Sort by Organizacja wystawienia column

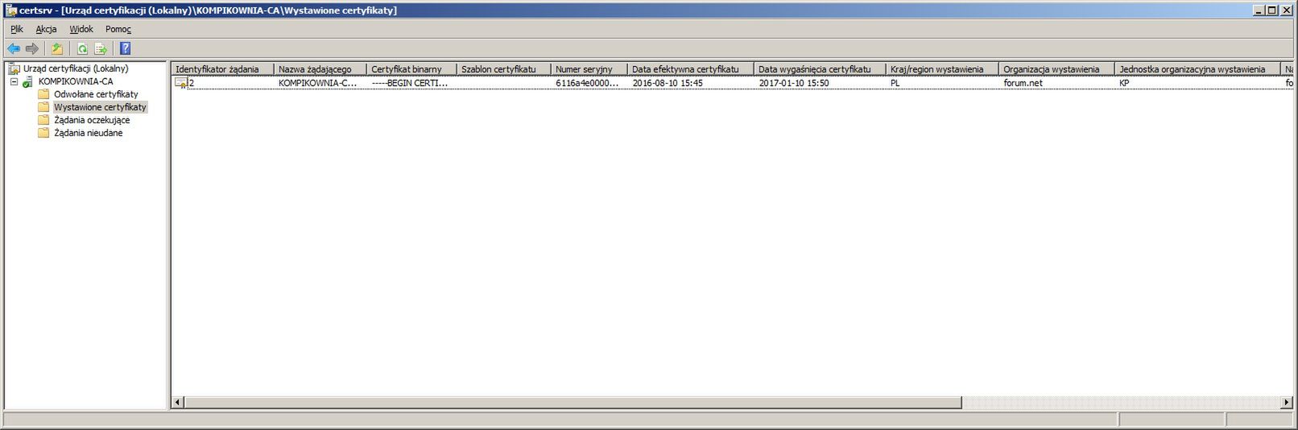(1056, 69)
